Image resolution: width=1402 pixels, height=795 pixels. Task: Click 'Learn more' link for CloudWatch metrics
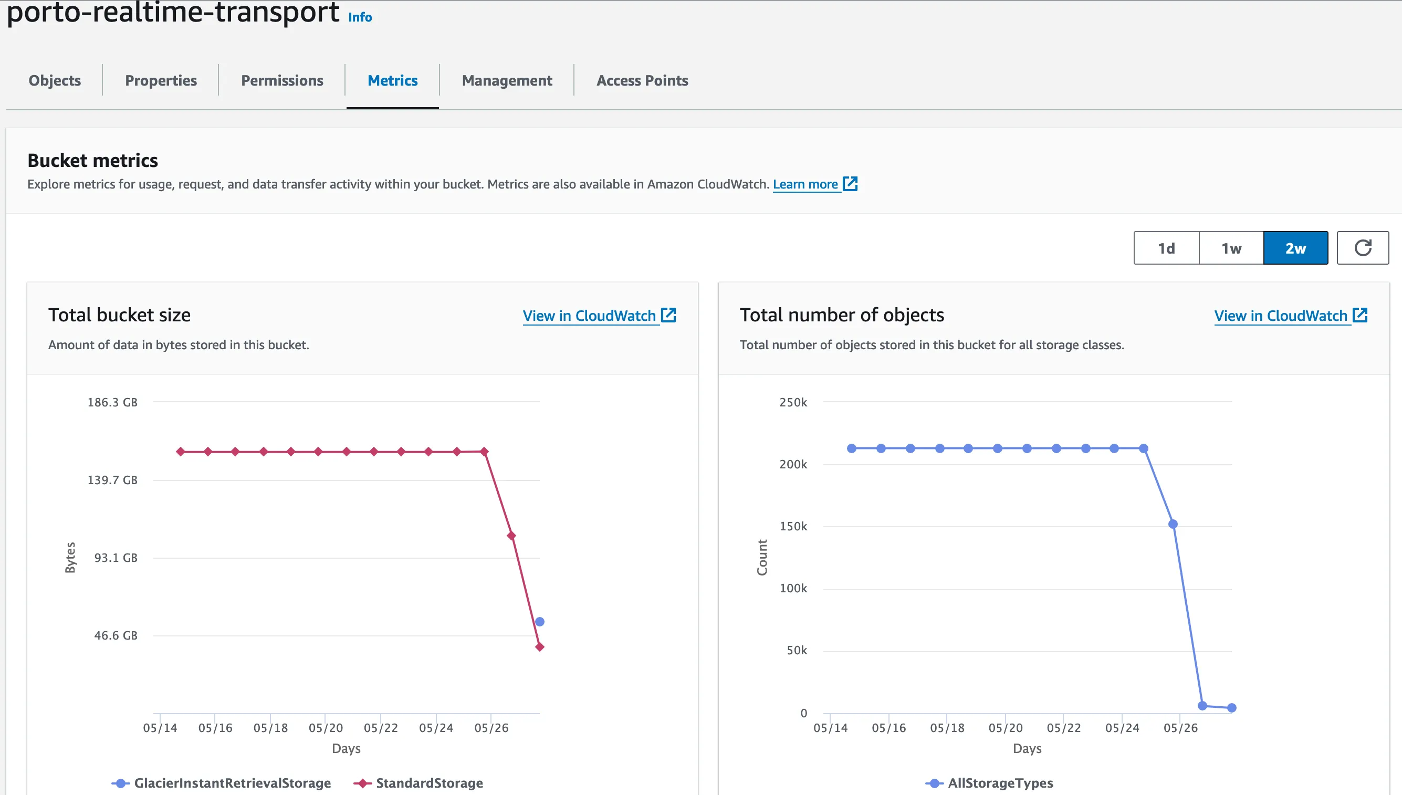click(806, 184)
